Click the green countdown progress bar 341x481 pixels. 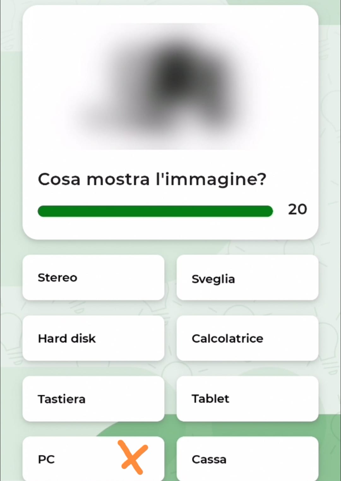point(155,211)
